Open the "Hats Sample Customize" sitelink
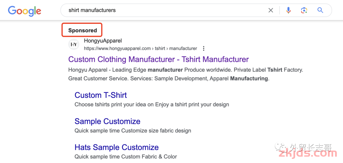Screen dimensions: 343x163 [117, 147]
